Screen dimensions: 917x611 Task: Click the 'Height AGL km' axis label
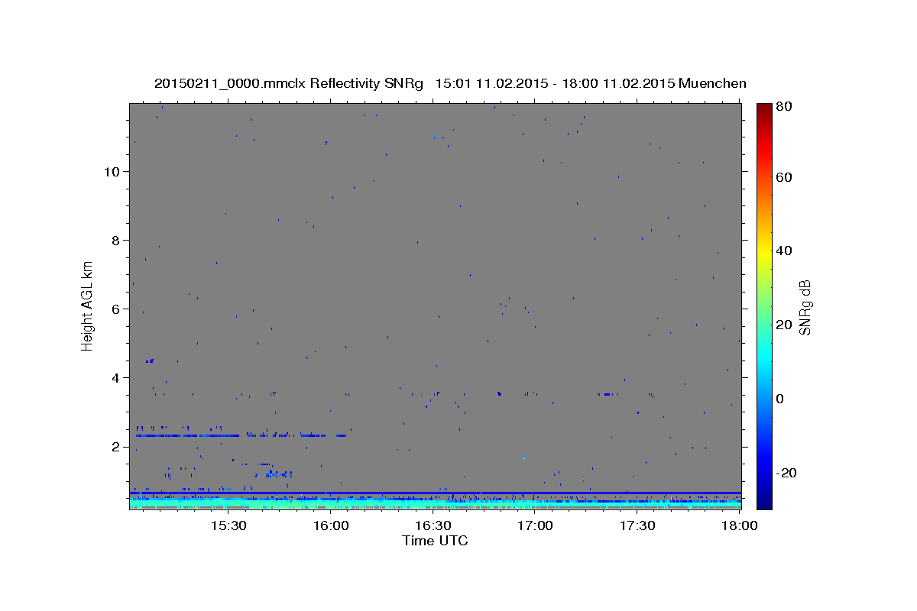point(87,305)
